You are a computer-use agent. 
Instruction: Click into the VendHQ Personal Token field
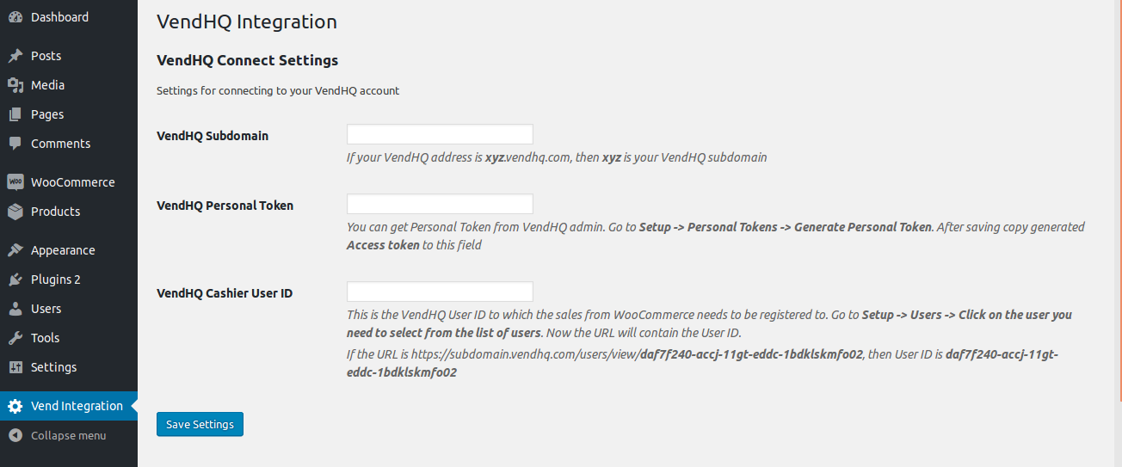tap(440, 204)
